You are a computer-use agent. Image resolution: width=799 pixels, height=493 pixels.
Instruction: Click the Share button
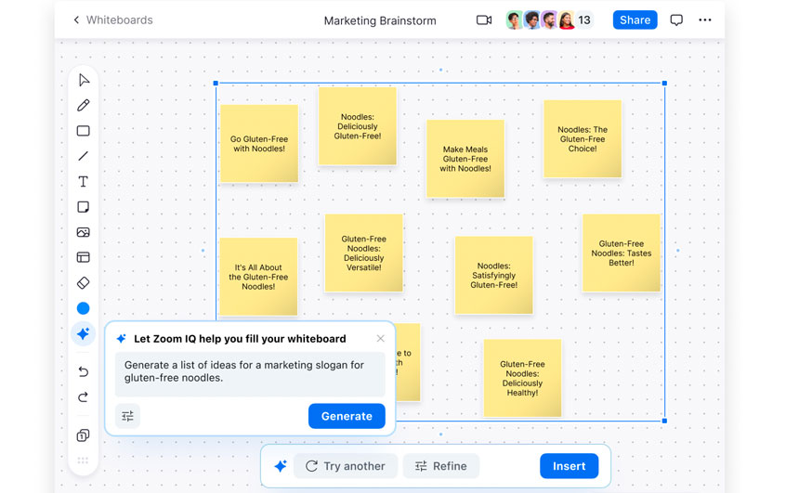click(x=635, y=19)
